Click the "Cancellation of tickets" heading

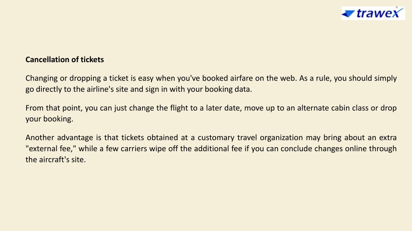[x=65, y=59]
